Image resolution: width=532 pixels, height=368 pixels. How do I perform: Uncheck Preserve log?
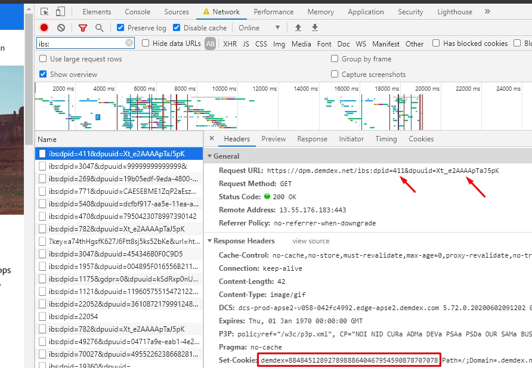(120, 27)
